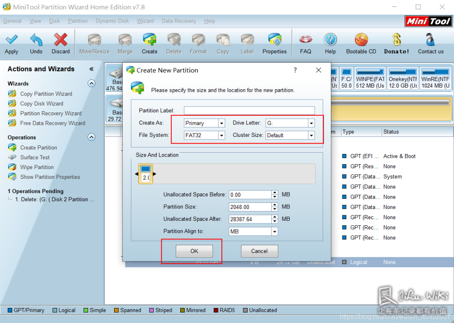Open the Data Recovery menu
The image size is (454, 323).
(x=179, y=21)
